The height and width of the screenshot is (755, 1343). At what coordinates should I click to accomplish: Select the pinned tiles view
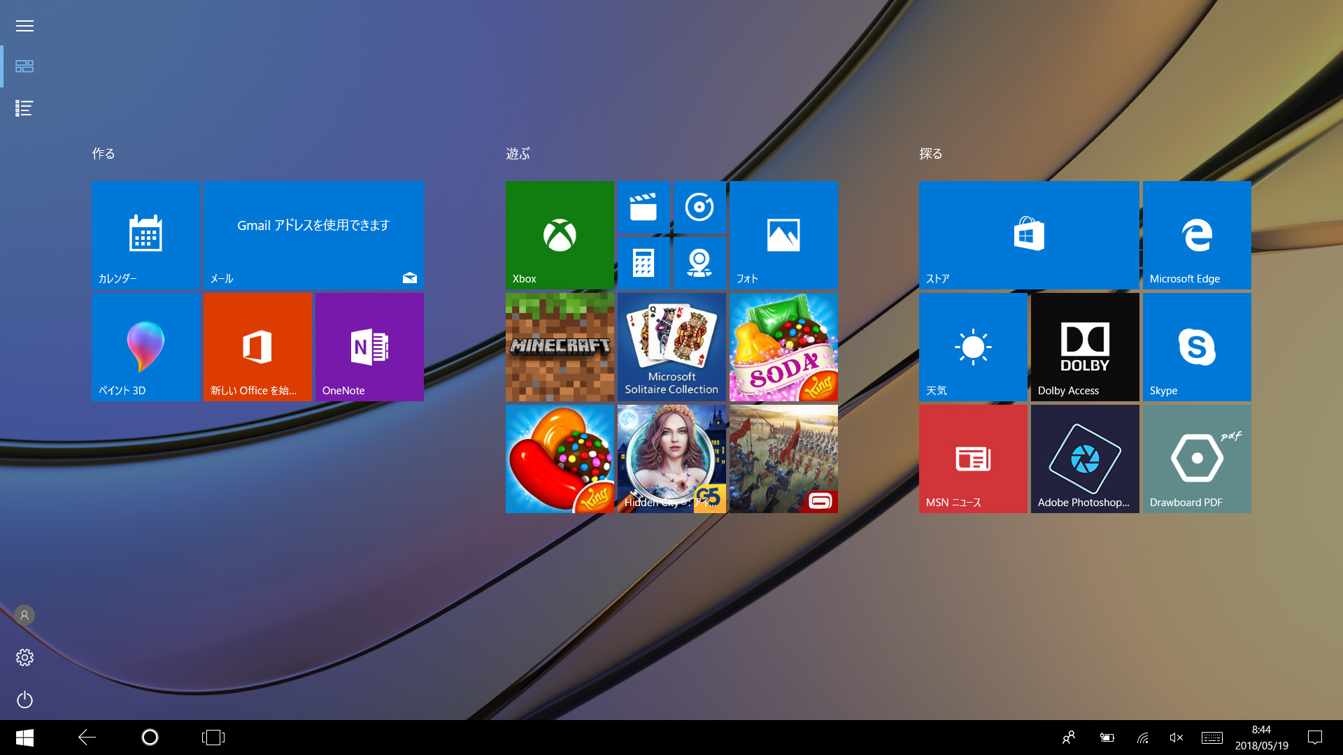(x=24, y=66)
